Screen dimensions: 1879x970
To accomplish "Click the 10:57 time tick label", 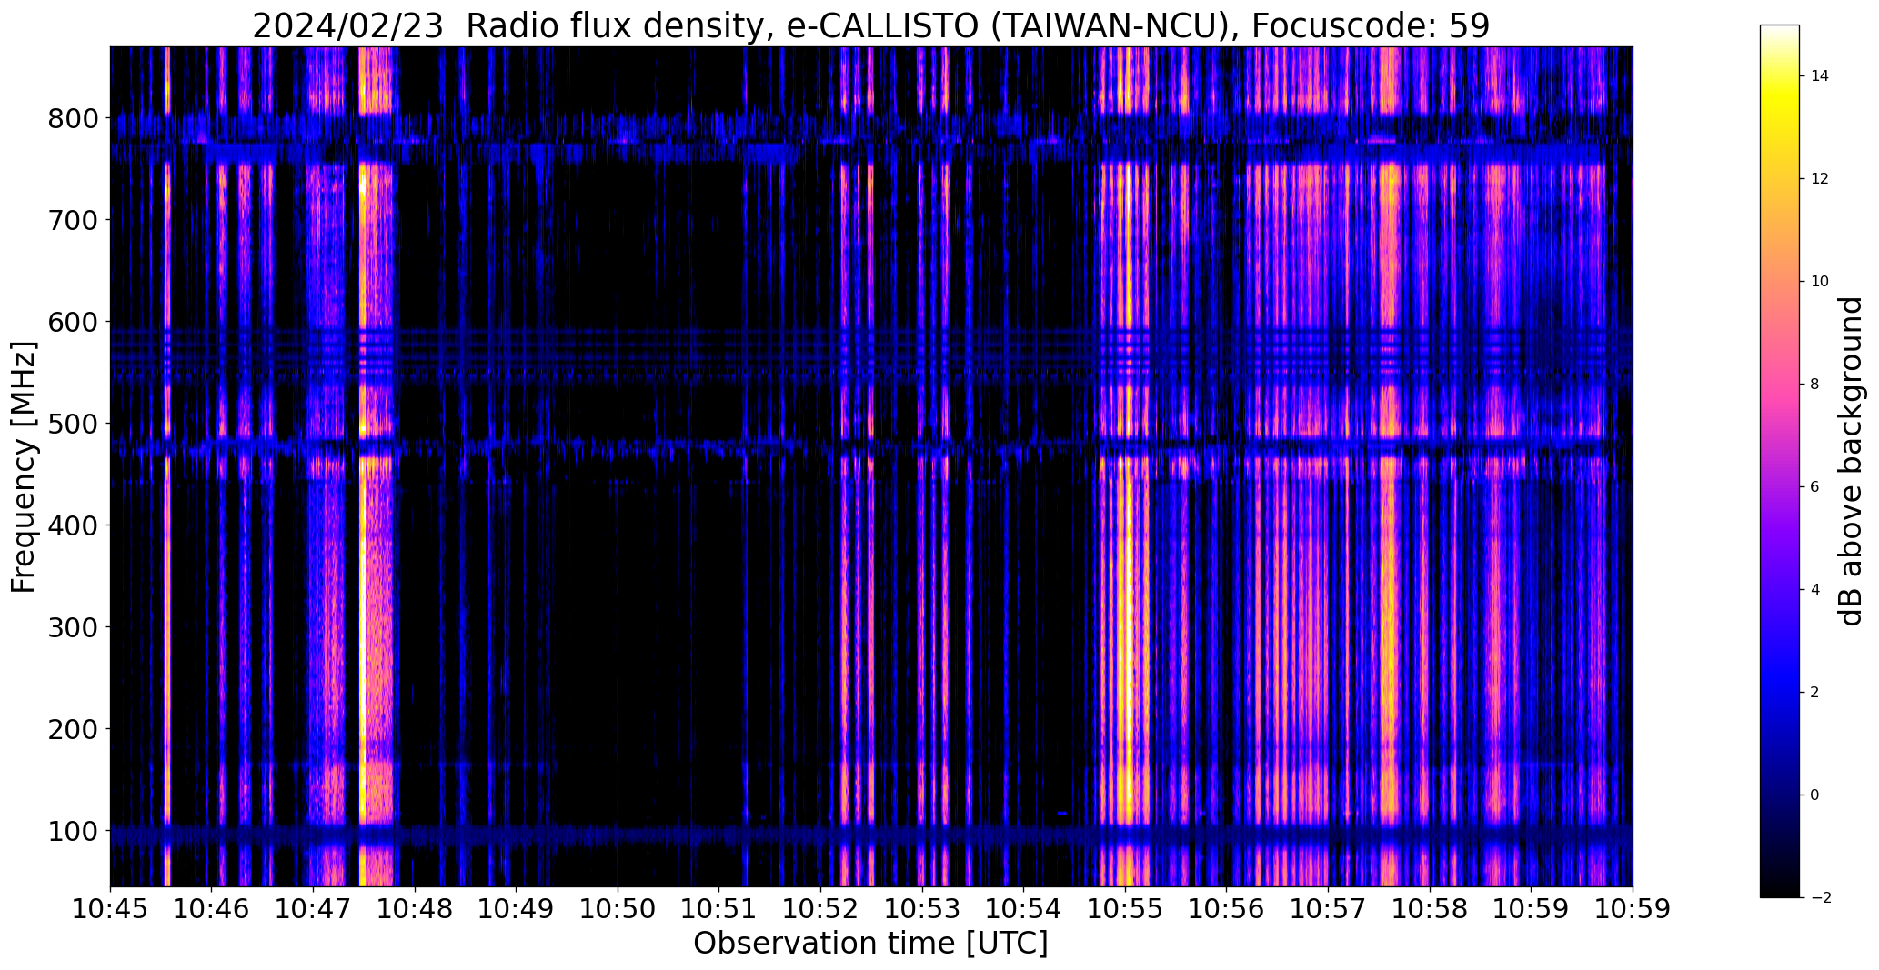I will coord(1329,909).
